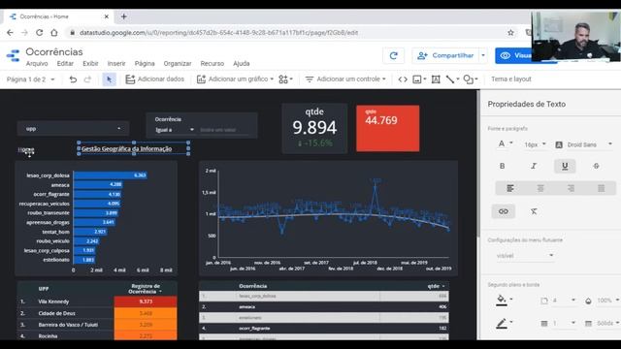The width and height of the screenshot is (621, 349).
Task: Click the Data Studio logo
Action: click(x=13, y=56)
